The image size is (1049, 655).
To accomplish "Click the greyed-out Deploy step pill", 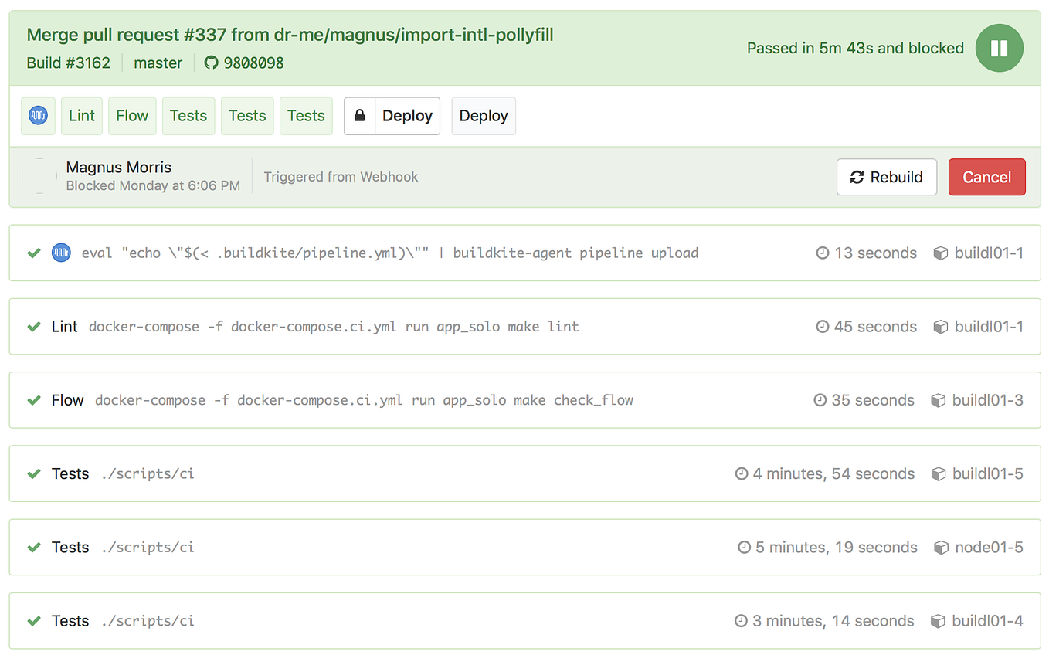I will 484,116.
